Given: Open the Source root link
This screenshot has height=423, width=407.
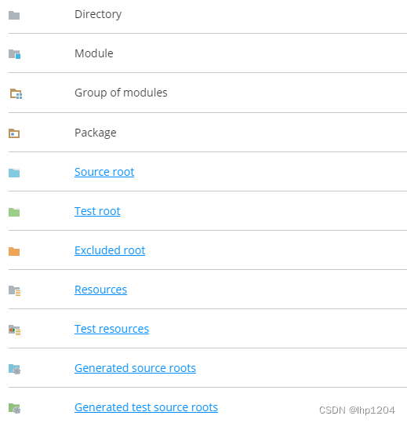Looking at the screenshot, I should 104,172.
